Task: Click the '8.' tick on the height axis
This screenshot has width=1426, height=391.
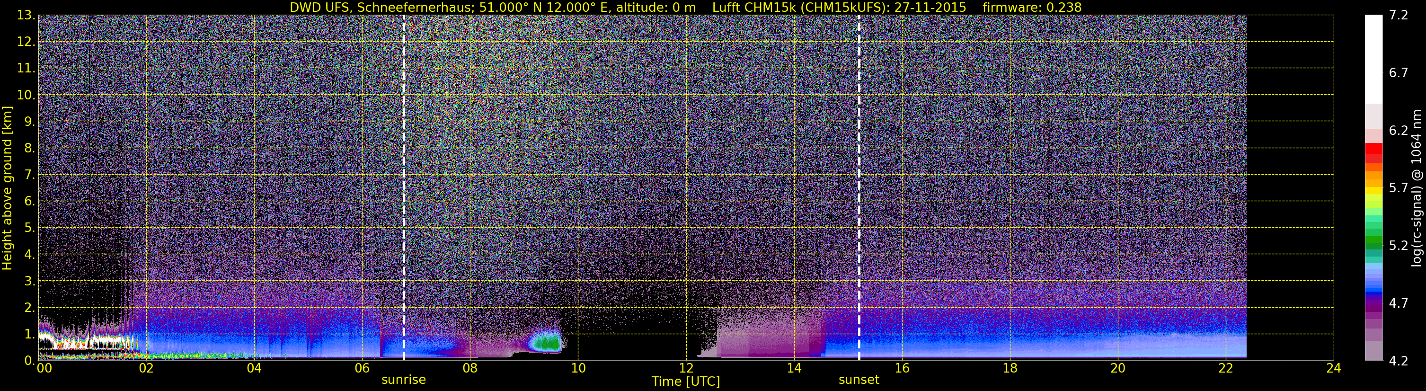Action: [30, 149]
